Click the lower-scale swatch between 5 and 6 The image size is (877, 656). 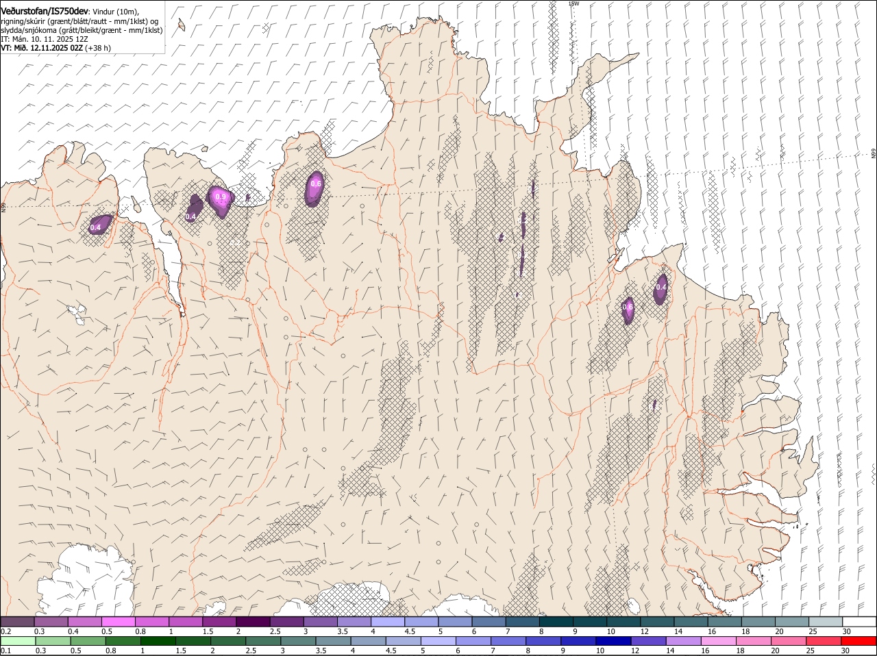click(x=438, y=641)
